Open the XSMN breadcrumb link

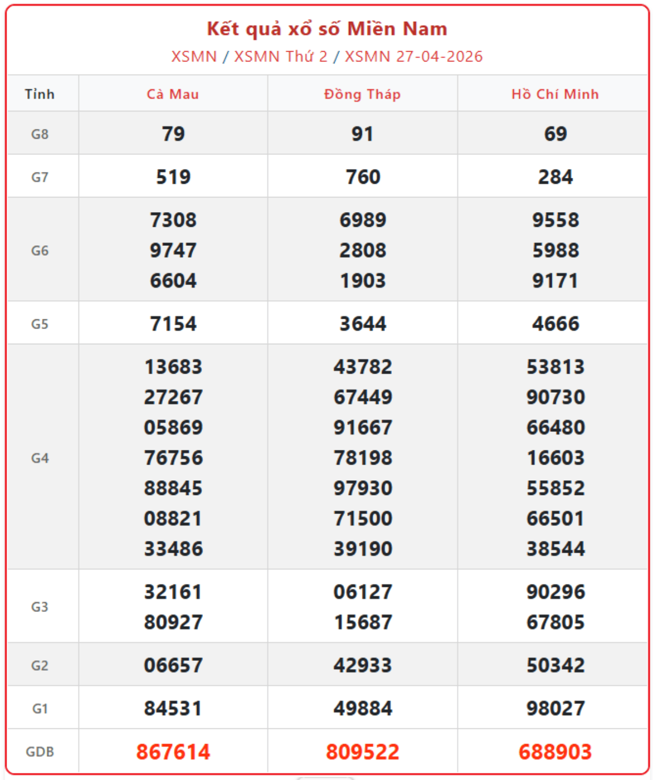point(194,57)
